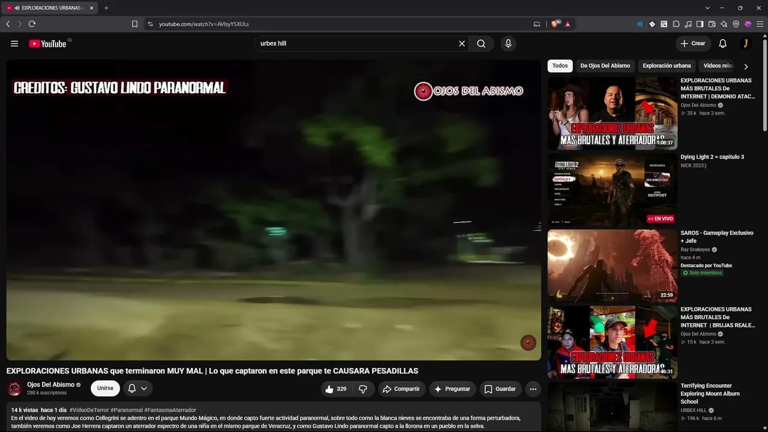
Task: Close the EXPLORACIONES URBANAS browser tab
Action: 92,8
